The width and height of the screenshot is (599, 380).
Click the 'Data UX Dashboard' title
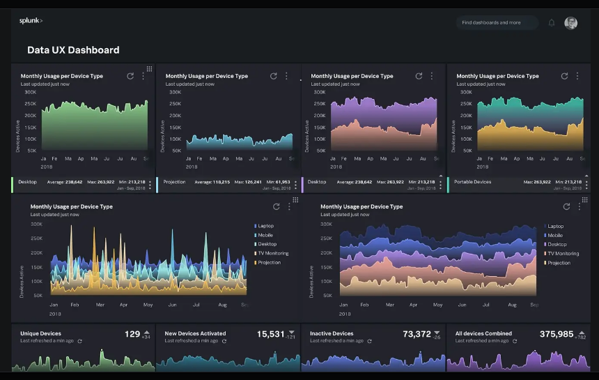click(73, 50)
